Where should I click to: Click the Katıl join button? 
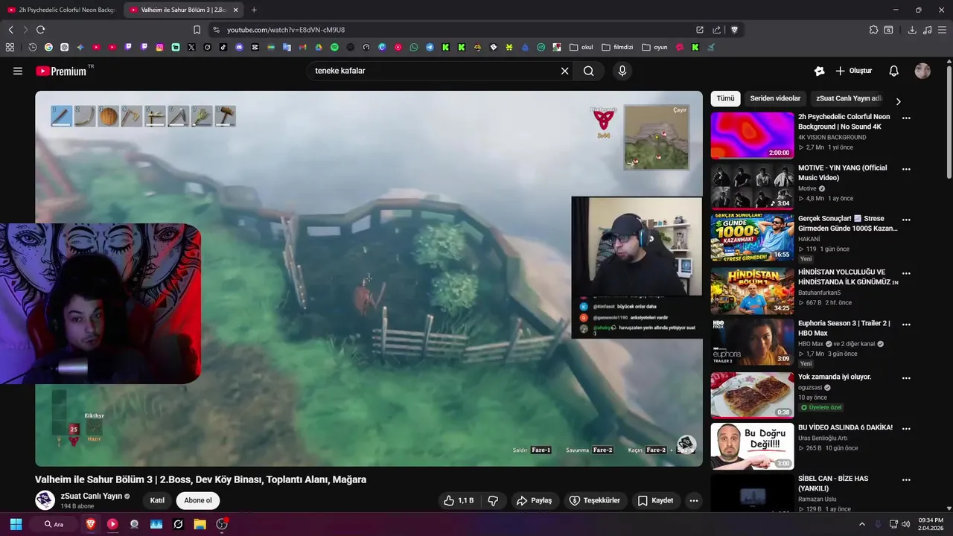(157, 500)
